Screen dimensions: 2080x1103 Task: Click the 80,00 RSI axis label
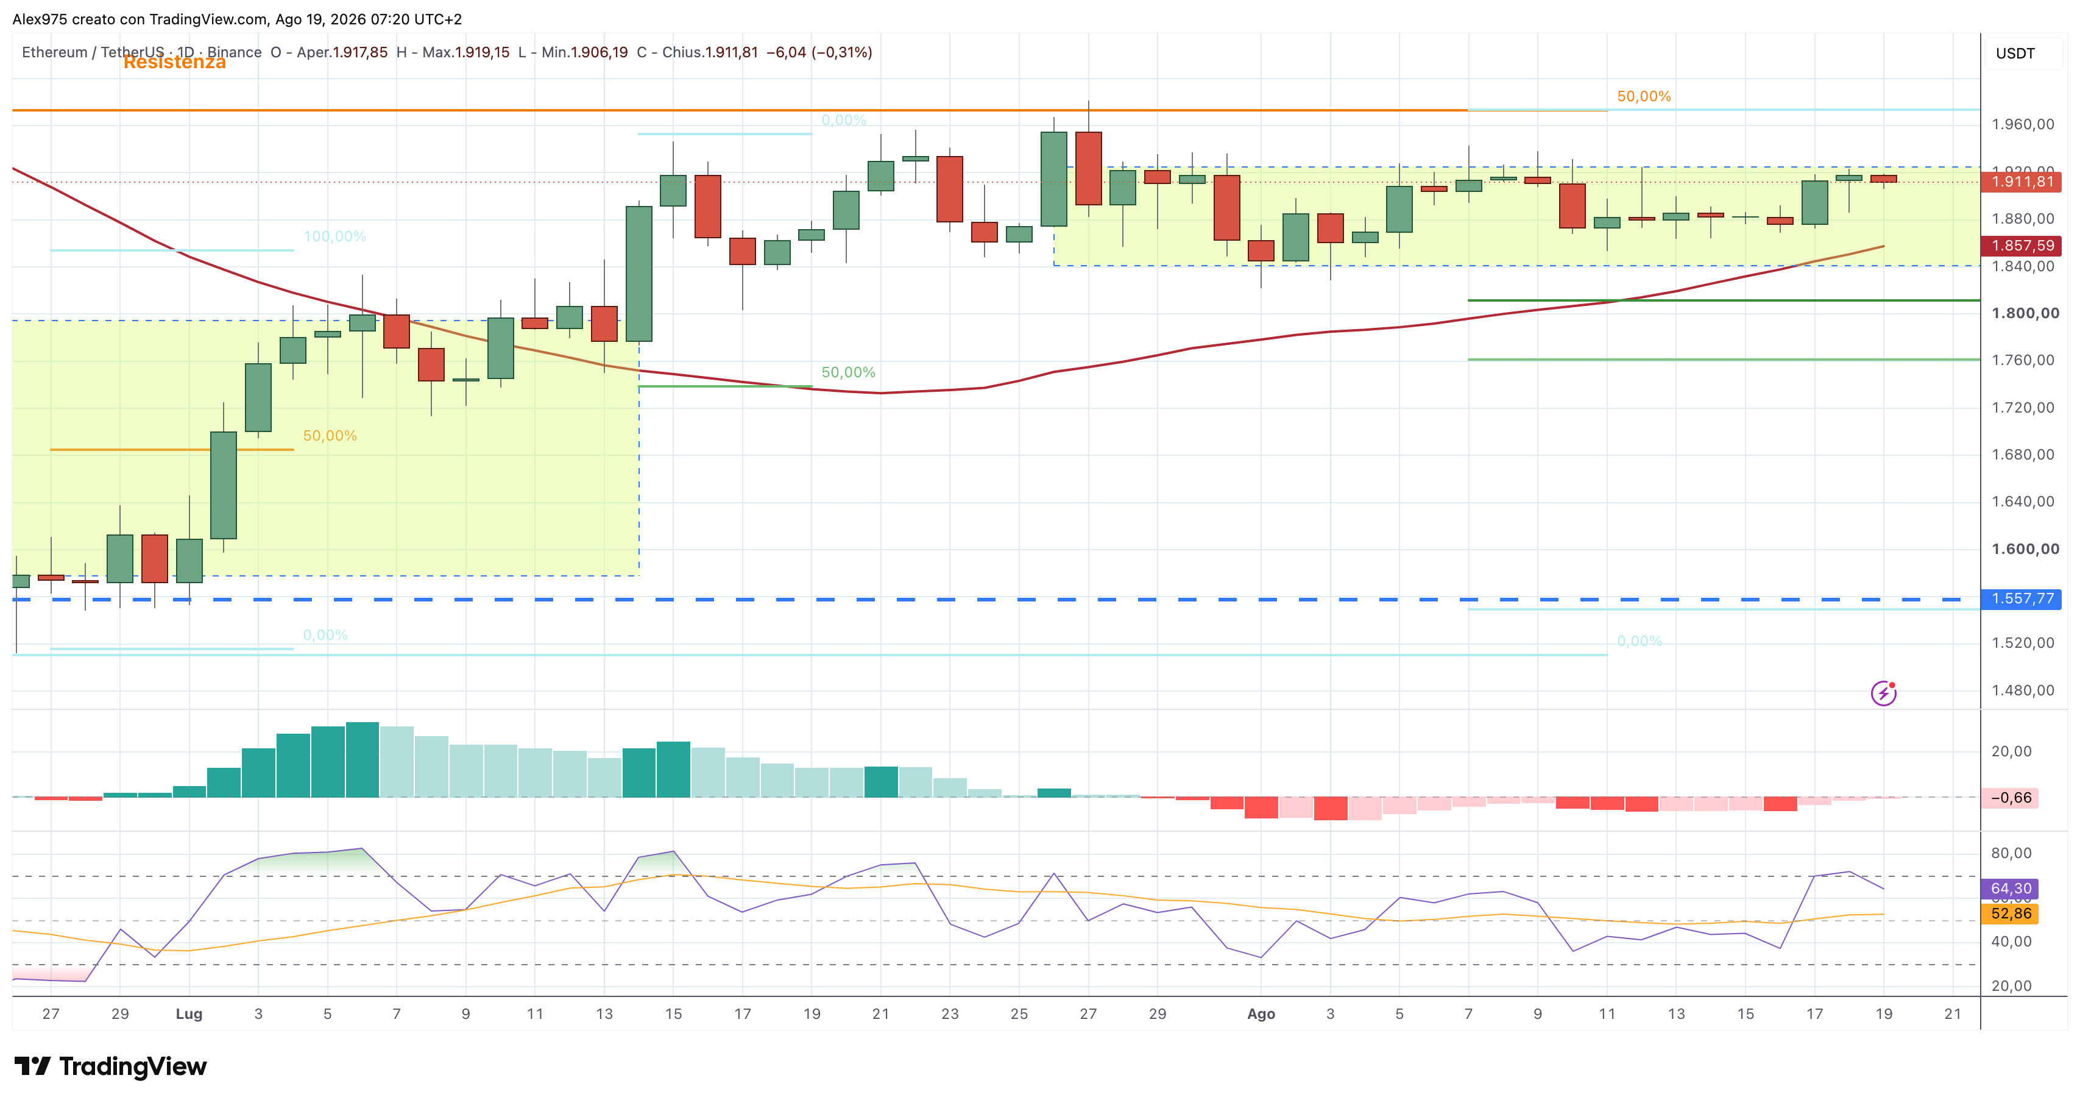coord(2011,853)
